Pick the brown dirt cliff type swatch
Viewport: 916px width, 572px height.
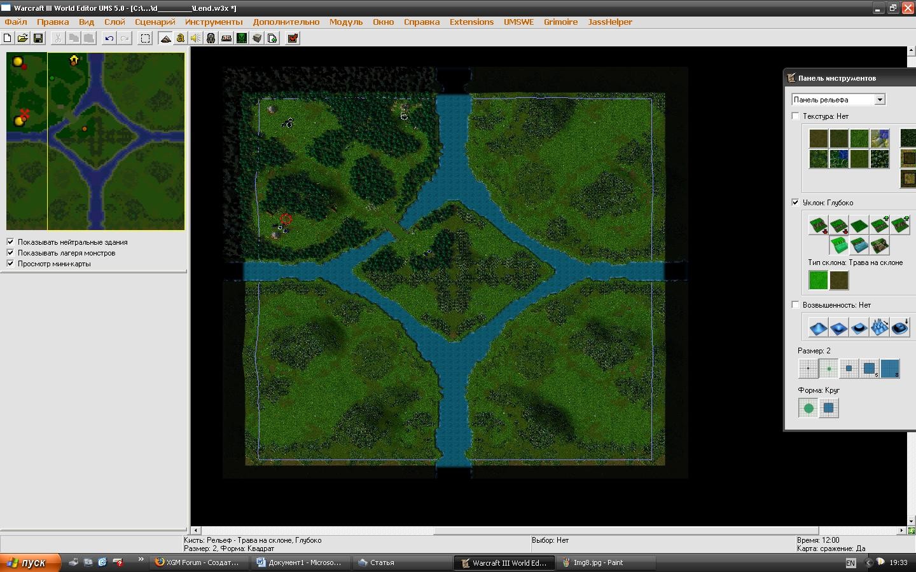(x=838, y=280)
